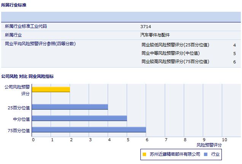Select the blue 25百分位值 bar

click(70, 107)
